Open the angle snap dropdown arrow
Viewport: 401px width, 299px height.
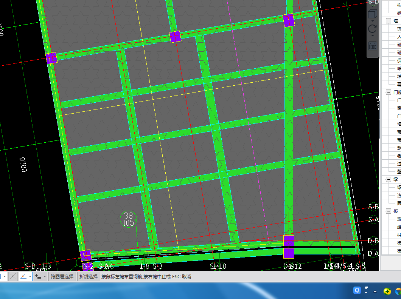point(30,277)
